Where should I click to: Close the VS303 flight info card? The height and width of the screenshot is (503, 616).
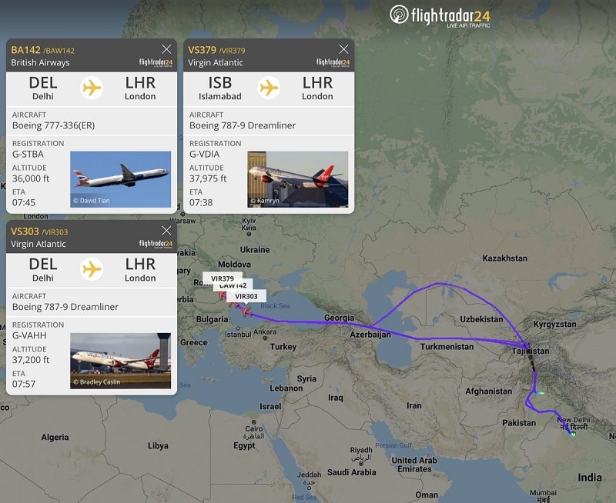click(166, 230)
